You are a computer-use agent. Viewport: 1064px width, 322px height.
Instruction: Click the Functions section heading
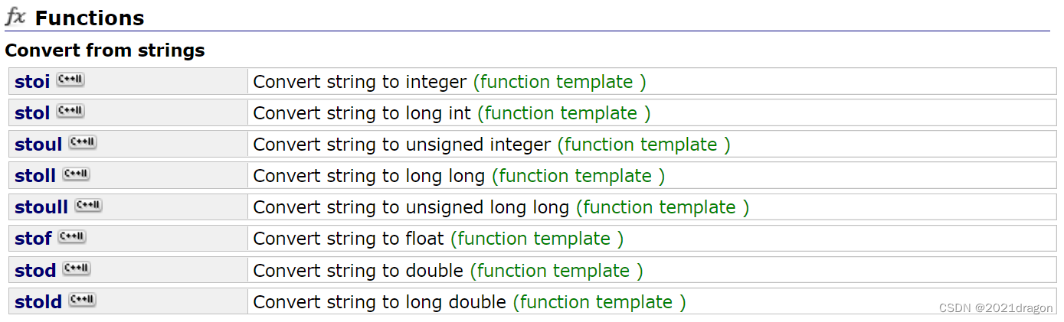90,18
